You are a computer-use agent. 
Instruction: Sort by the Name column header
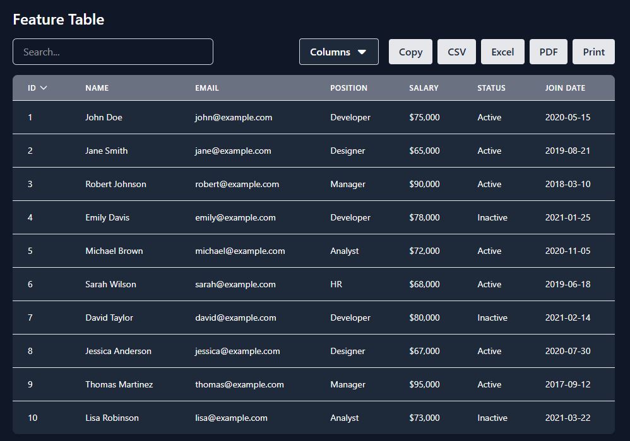pos(97,88)
